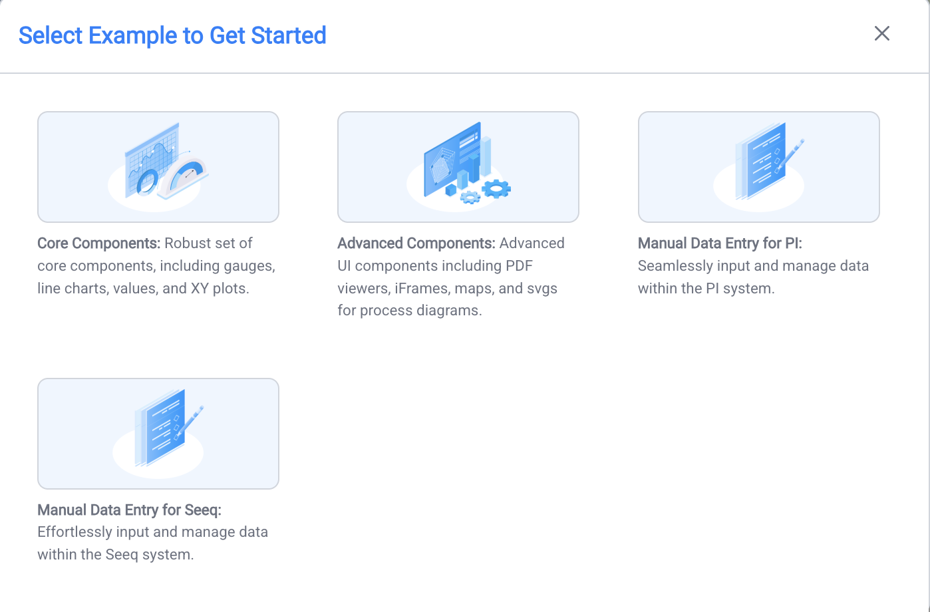This screenshot has width=930, height=612.
Task: Click the "for process diagrams" description line
Action: (409, 311)
